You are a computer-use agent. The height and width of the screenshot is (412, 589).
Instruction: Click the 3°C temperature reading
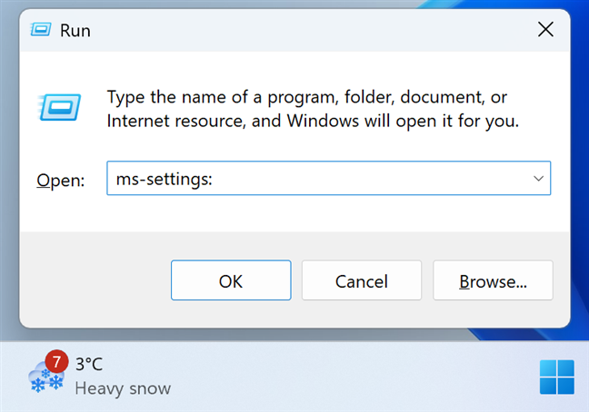pyautogui.click(x=89, y=364)
